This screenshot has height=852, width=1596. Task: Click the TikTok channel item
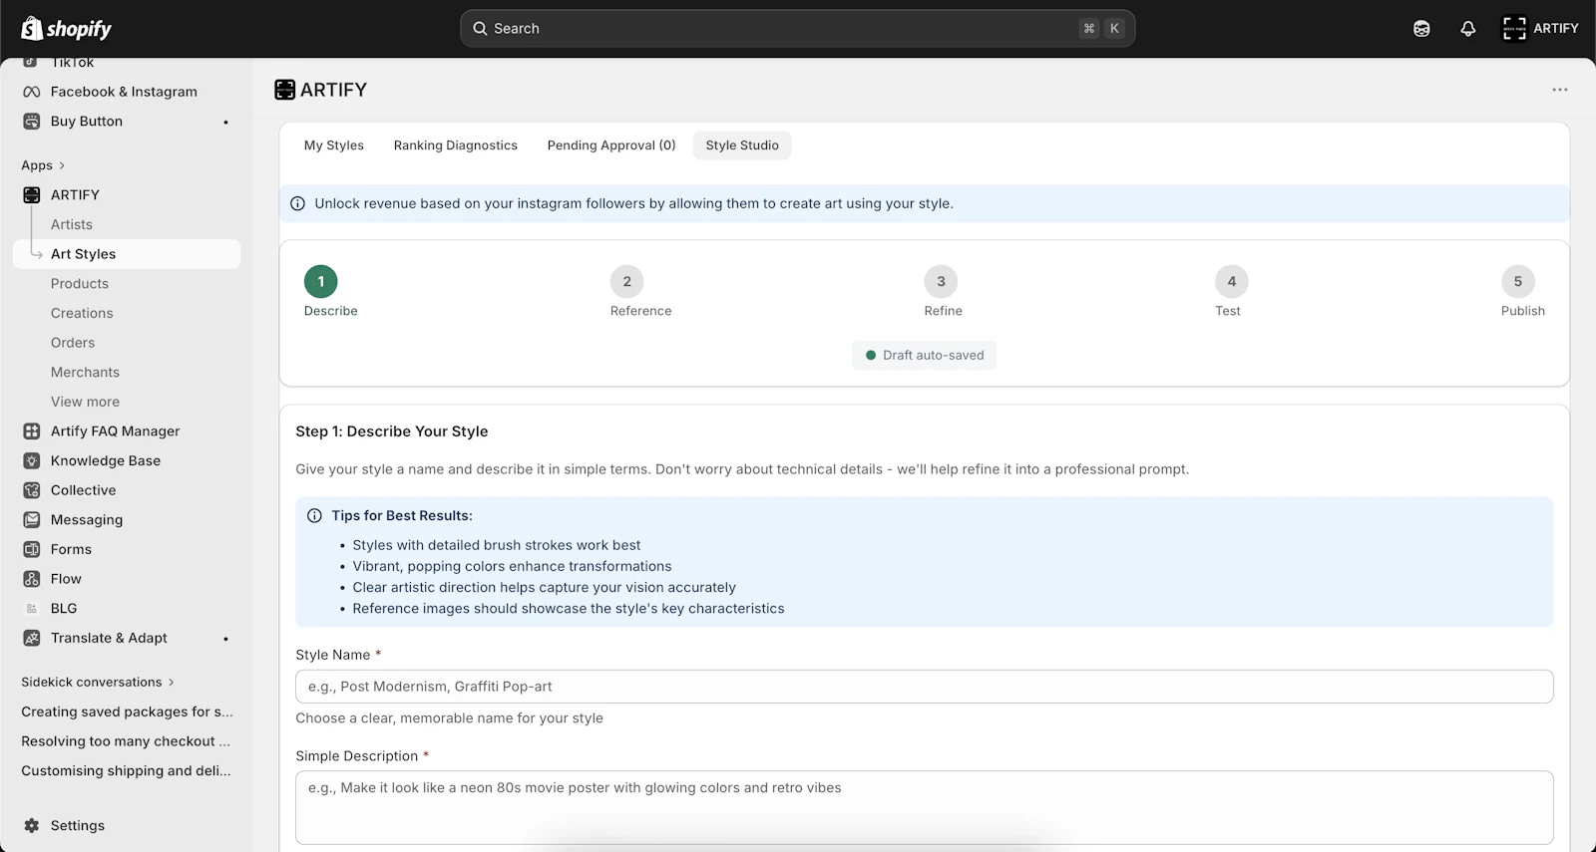point(72,63)
